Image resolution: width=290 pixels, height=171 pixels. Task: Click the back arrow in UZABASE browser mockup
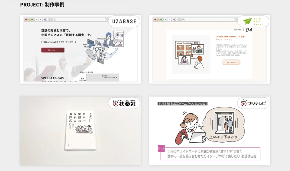37,19
